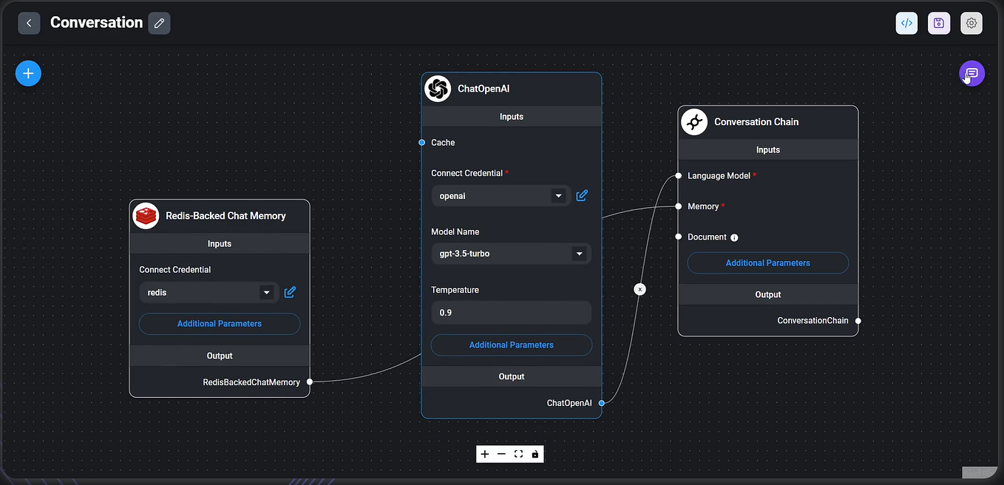Viewport: 1004px width, 485px height.
Task: Click the add node plus icon
Action: [28, 72]
